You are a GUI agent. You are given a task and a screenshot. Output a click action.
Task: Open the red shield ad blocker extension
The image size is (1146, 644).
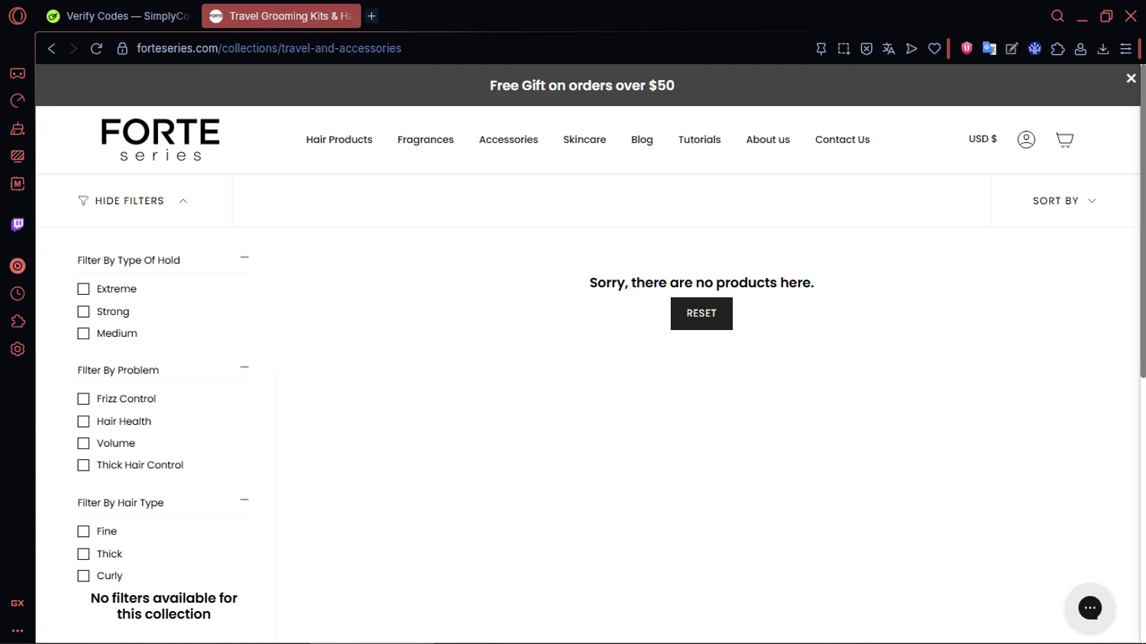966,48
